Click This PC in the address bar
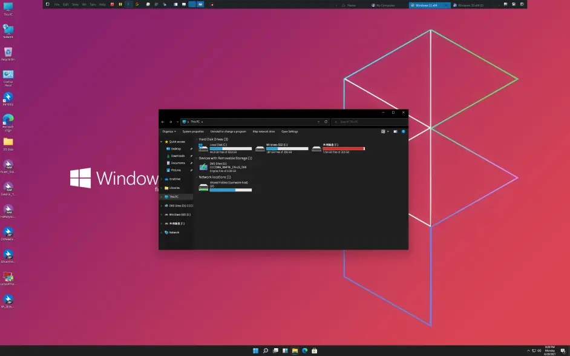This screenshot has width=570, height=356. (x=195, y=122)
